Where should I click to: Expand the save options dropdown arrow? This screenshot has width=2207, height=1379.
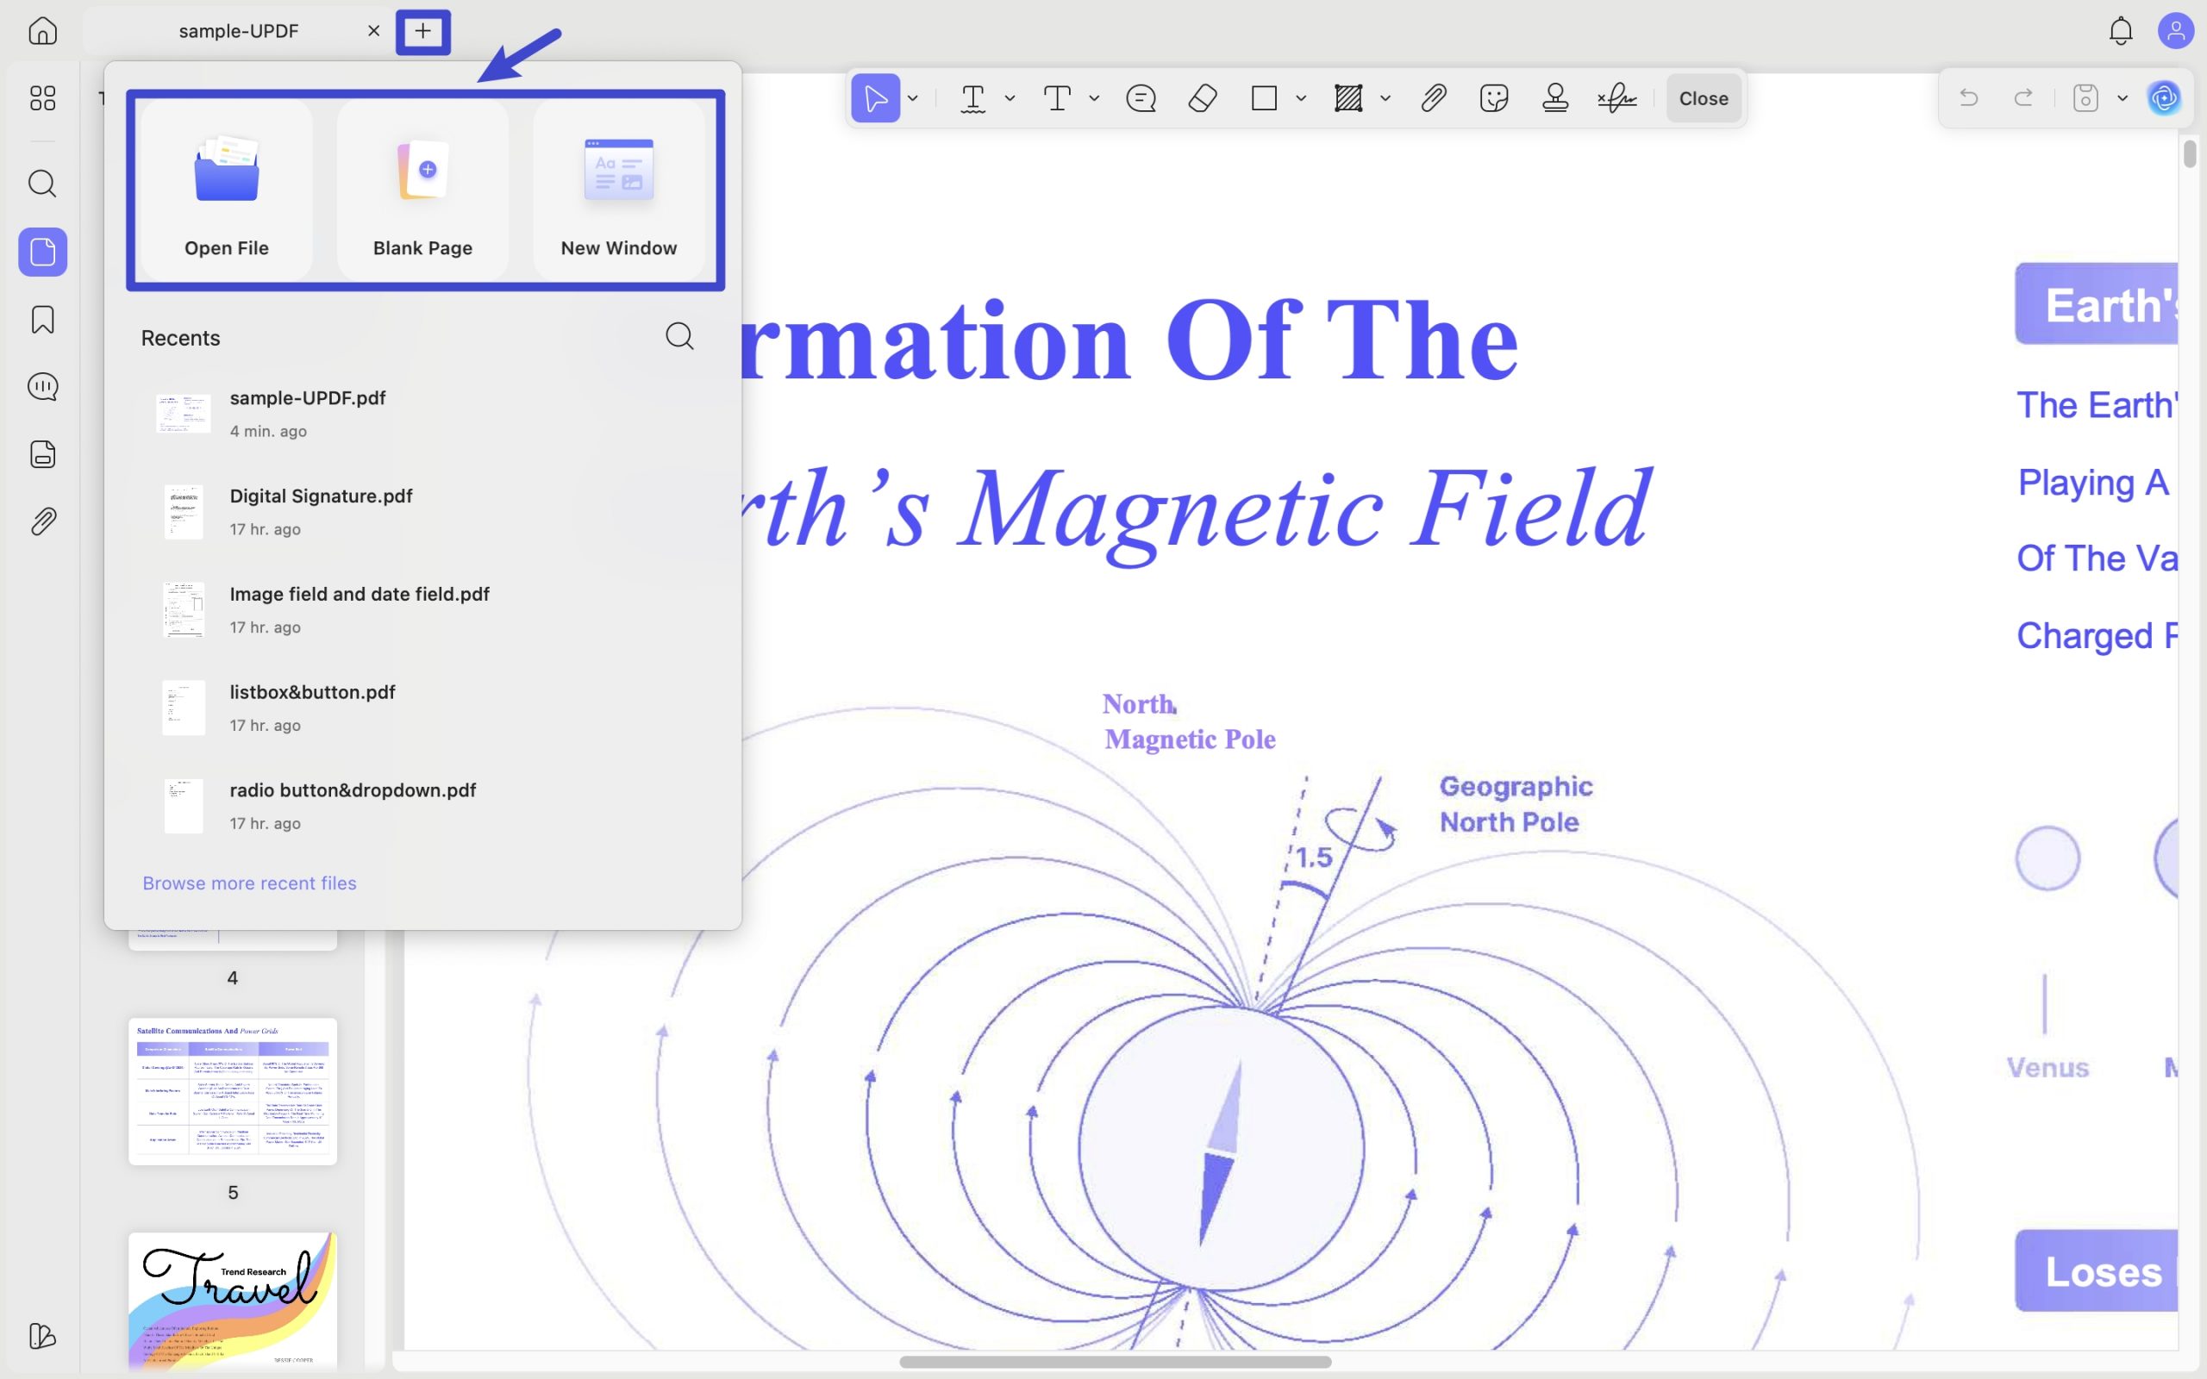click(2123, 98)
